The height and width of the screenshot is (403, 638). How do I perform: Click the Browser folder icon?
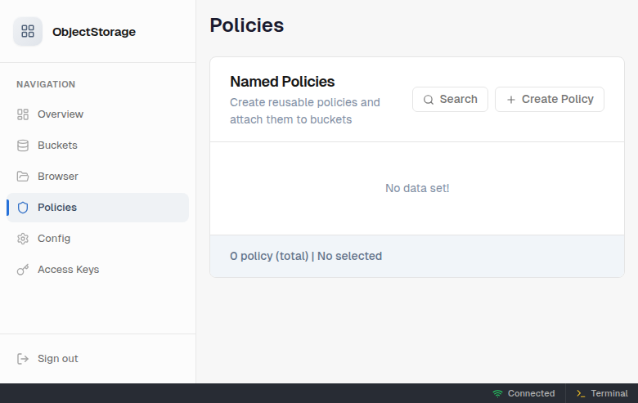23,177
